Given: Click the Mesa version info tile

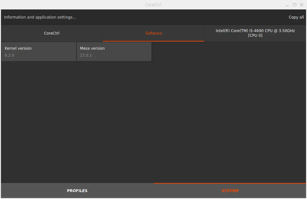Looking at the screenshot, I should coord(114,52).
